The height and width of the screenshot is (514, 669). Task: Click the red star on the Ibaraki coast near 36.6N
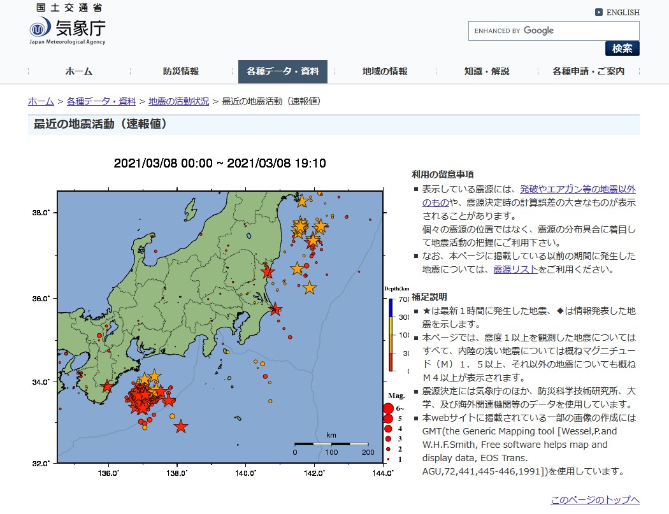(267, 272)
